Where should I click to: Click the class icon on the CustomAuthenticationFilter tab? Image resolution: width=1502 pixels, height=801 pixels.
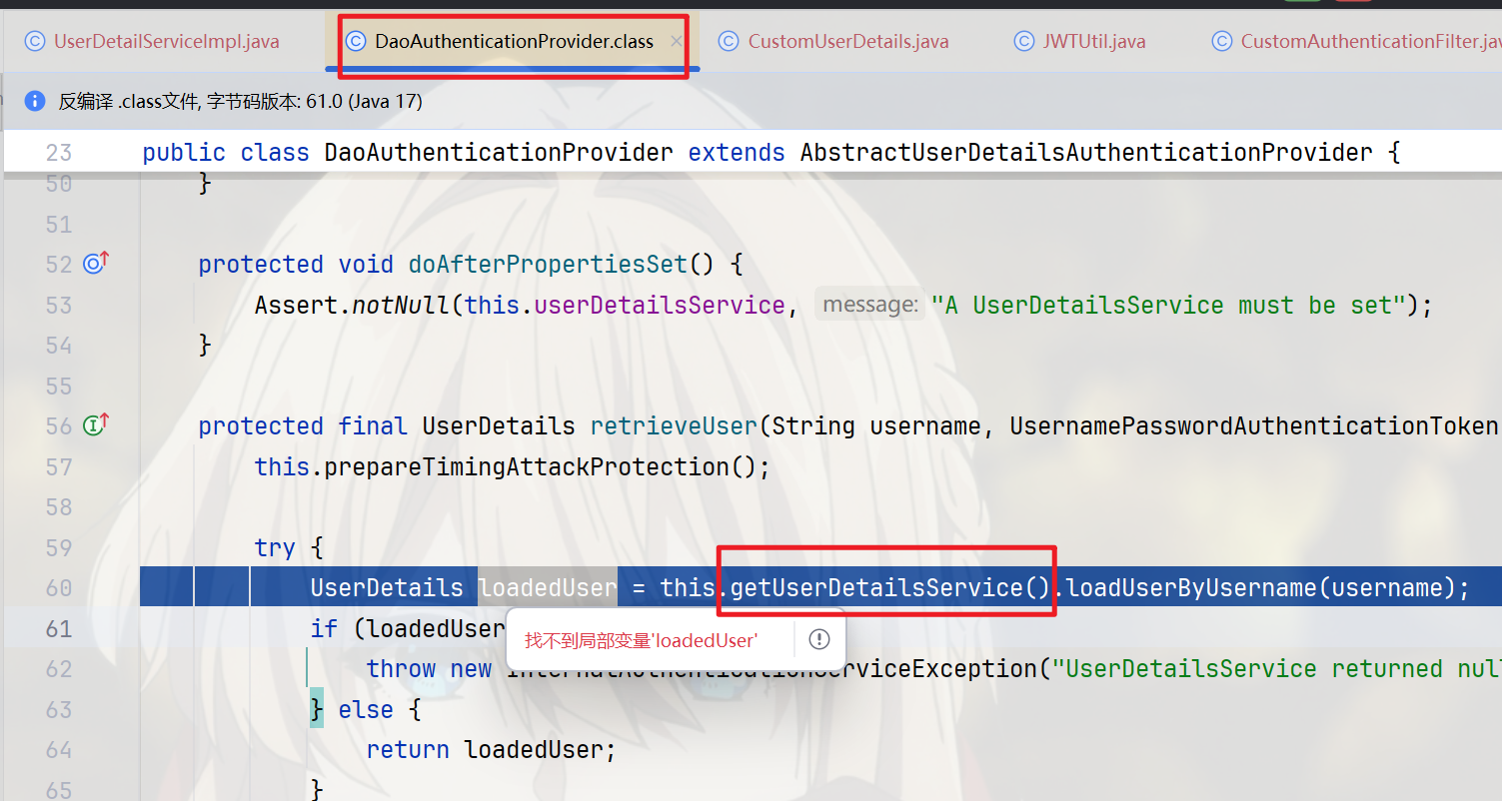(1221, 41)
